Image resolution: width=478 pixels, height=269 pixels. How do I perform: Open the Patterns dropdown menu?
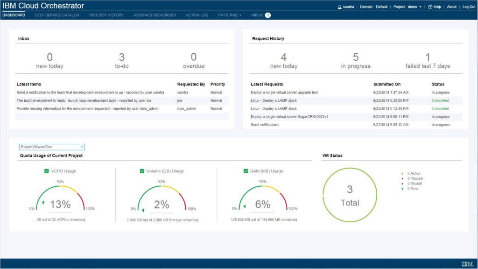click(x=229, y=14)
